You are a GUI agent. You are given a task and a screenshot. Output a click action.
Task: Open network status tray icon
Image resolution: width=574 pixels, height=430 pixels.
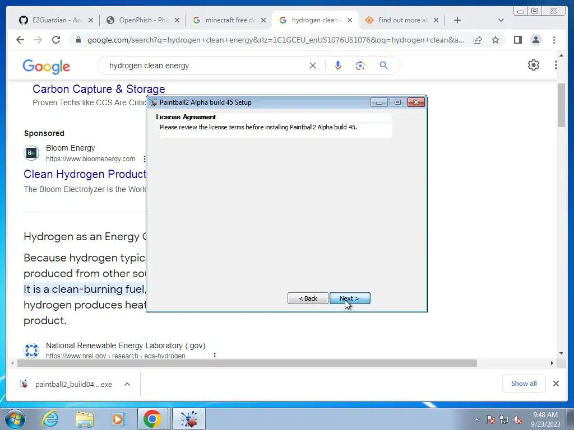point(504,419)
